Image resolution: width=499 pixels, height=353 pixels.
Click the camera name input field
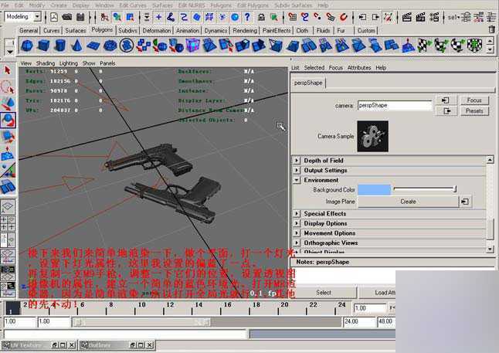(394, 105)
